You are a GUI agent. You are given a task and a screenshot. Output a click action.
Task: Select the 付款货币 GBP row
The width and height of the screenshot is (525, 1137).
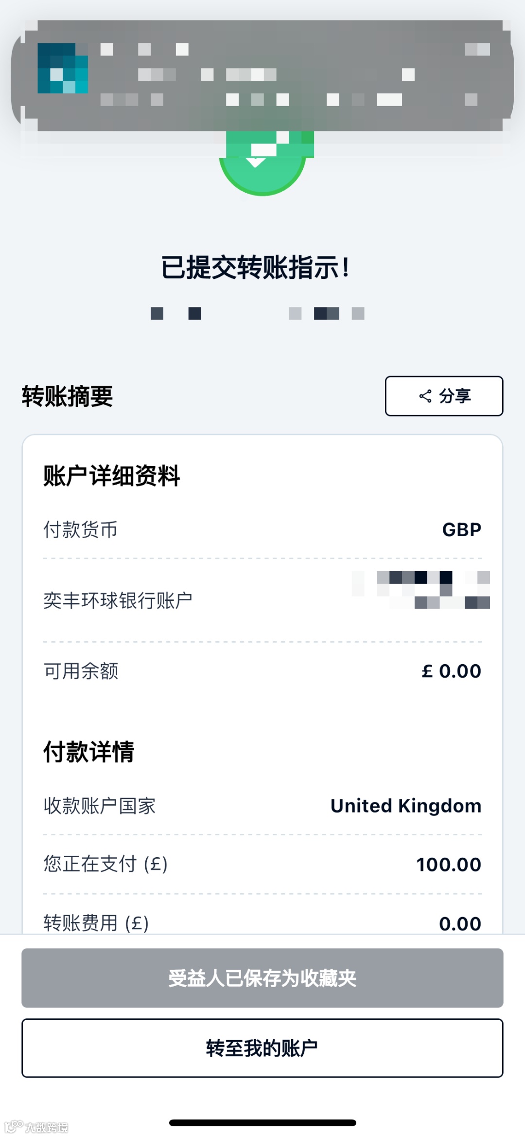tap(262, 529)
